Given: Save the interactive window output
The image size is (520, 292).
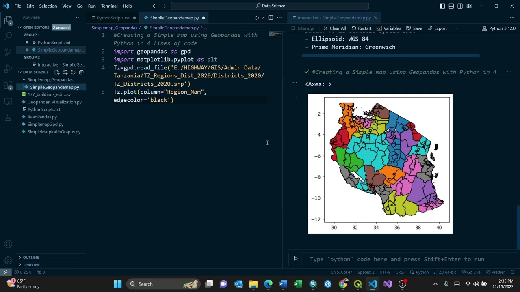Looking at the screenshot, I should point(414,28).
